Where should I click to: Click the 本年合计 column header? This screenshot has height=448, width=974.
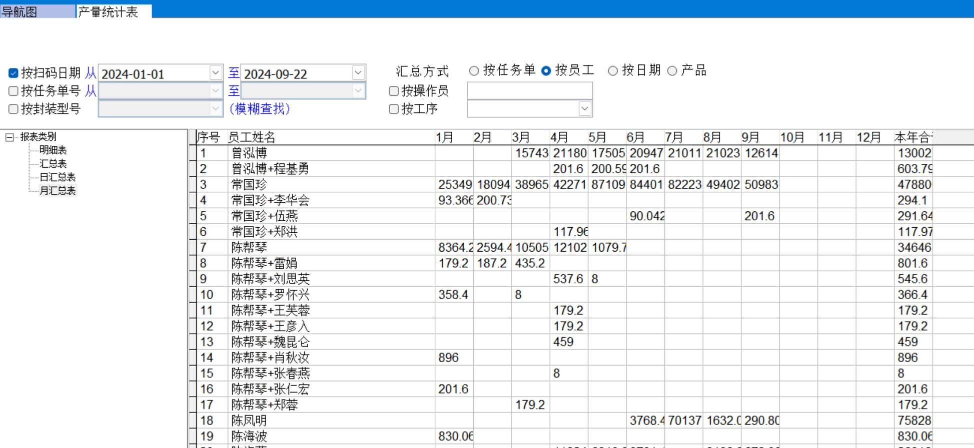click(913, 137)
